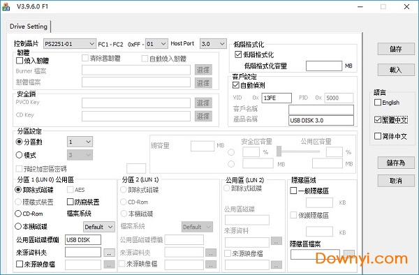
Task: Select 卸除式磁碟 radio in 分區 2
Action: pyautogui.click(x=124, y=190)
